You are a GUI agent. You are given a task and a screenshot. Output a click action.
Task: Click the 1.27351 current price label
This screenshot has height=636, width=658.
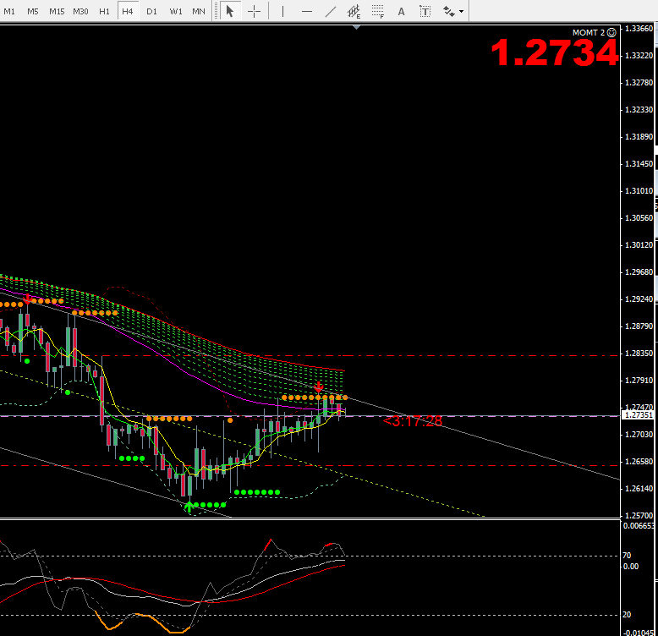coord(638,415)
